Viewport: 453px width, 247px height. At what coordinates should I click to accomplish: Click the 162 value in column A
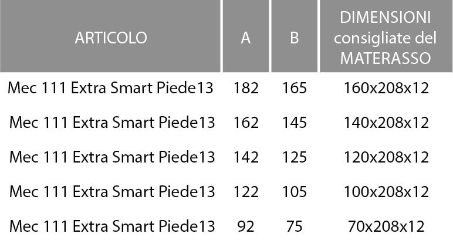pos(246,122)
